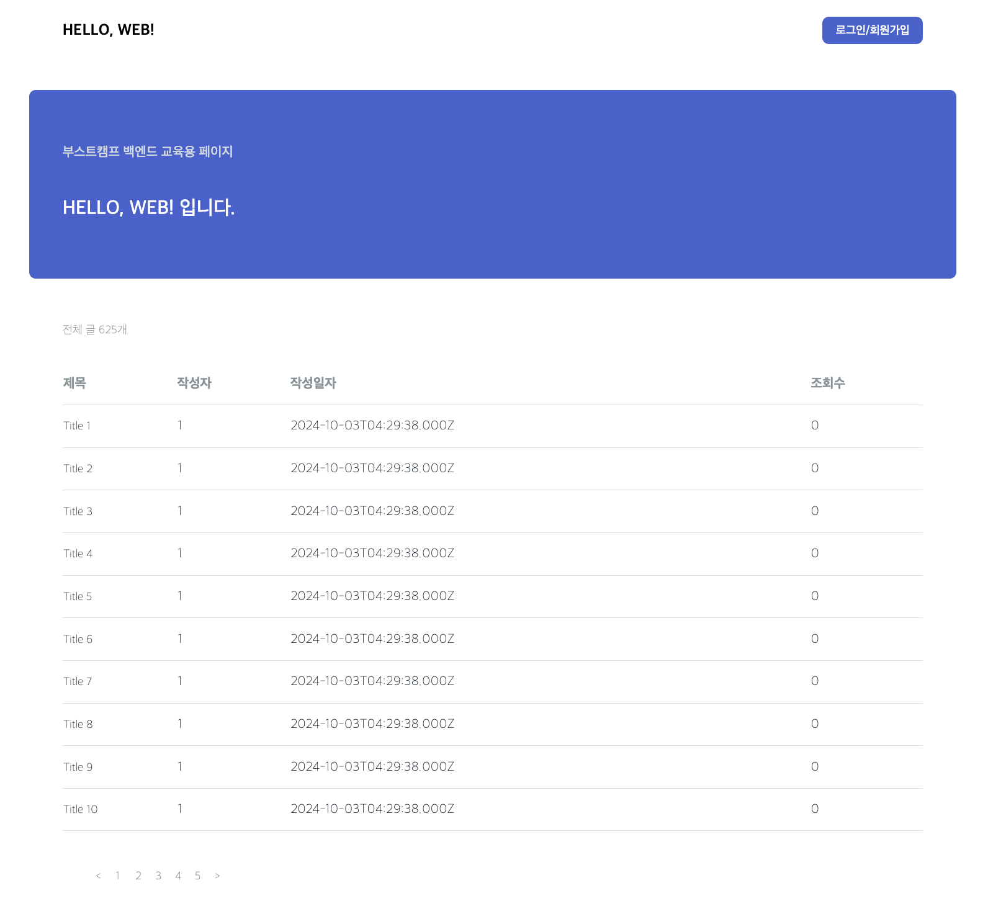Open the post Title 4

coord(78,554)
